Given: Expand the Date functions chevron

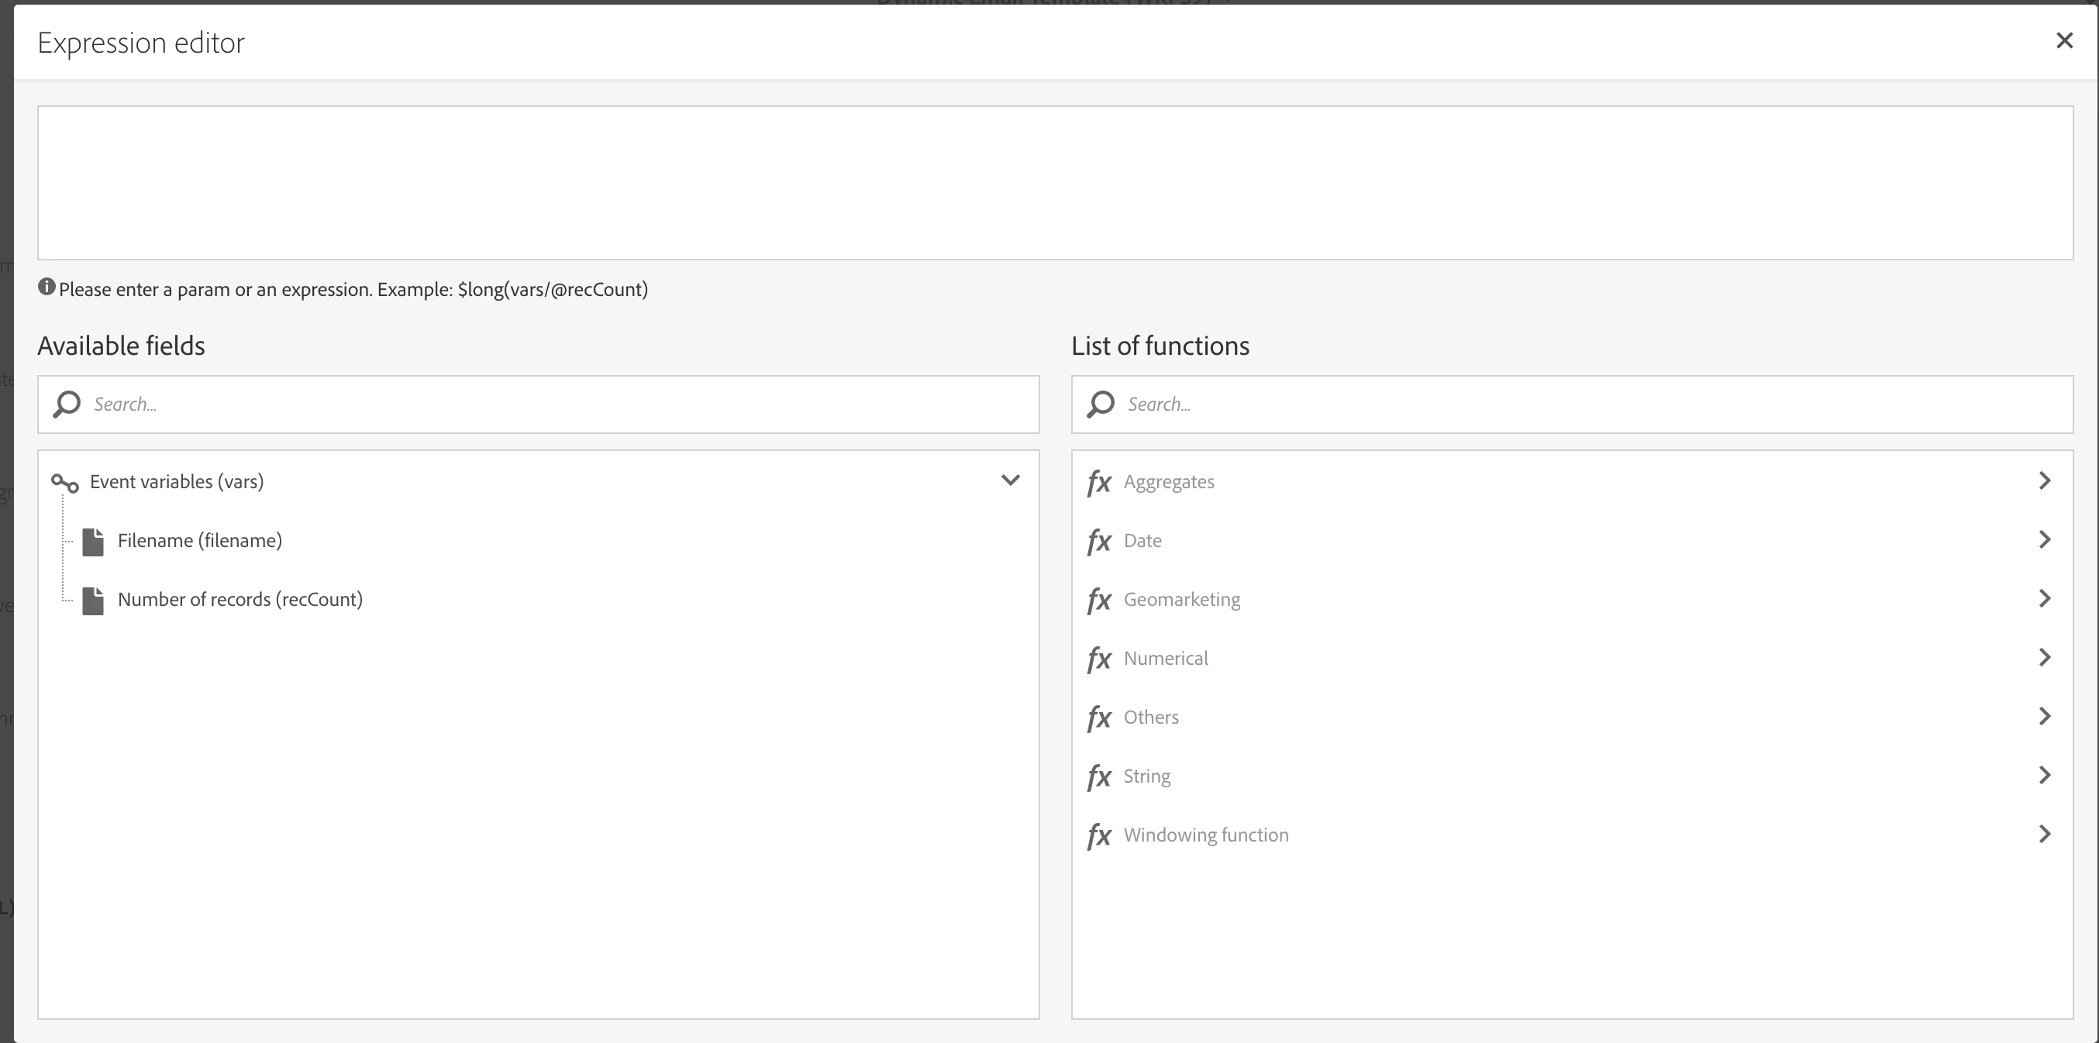Looking at the screenshot, I should (2044, 540).
